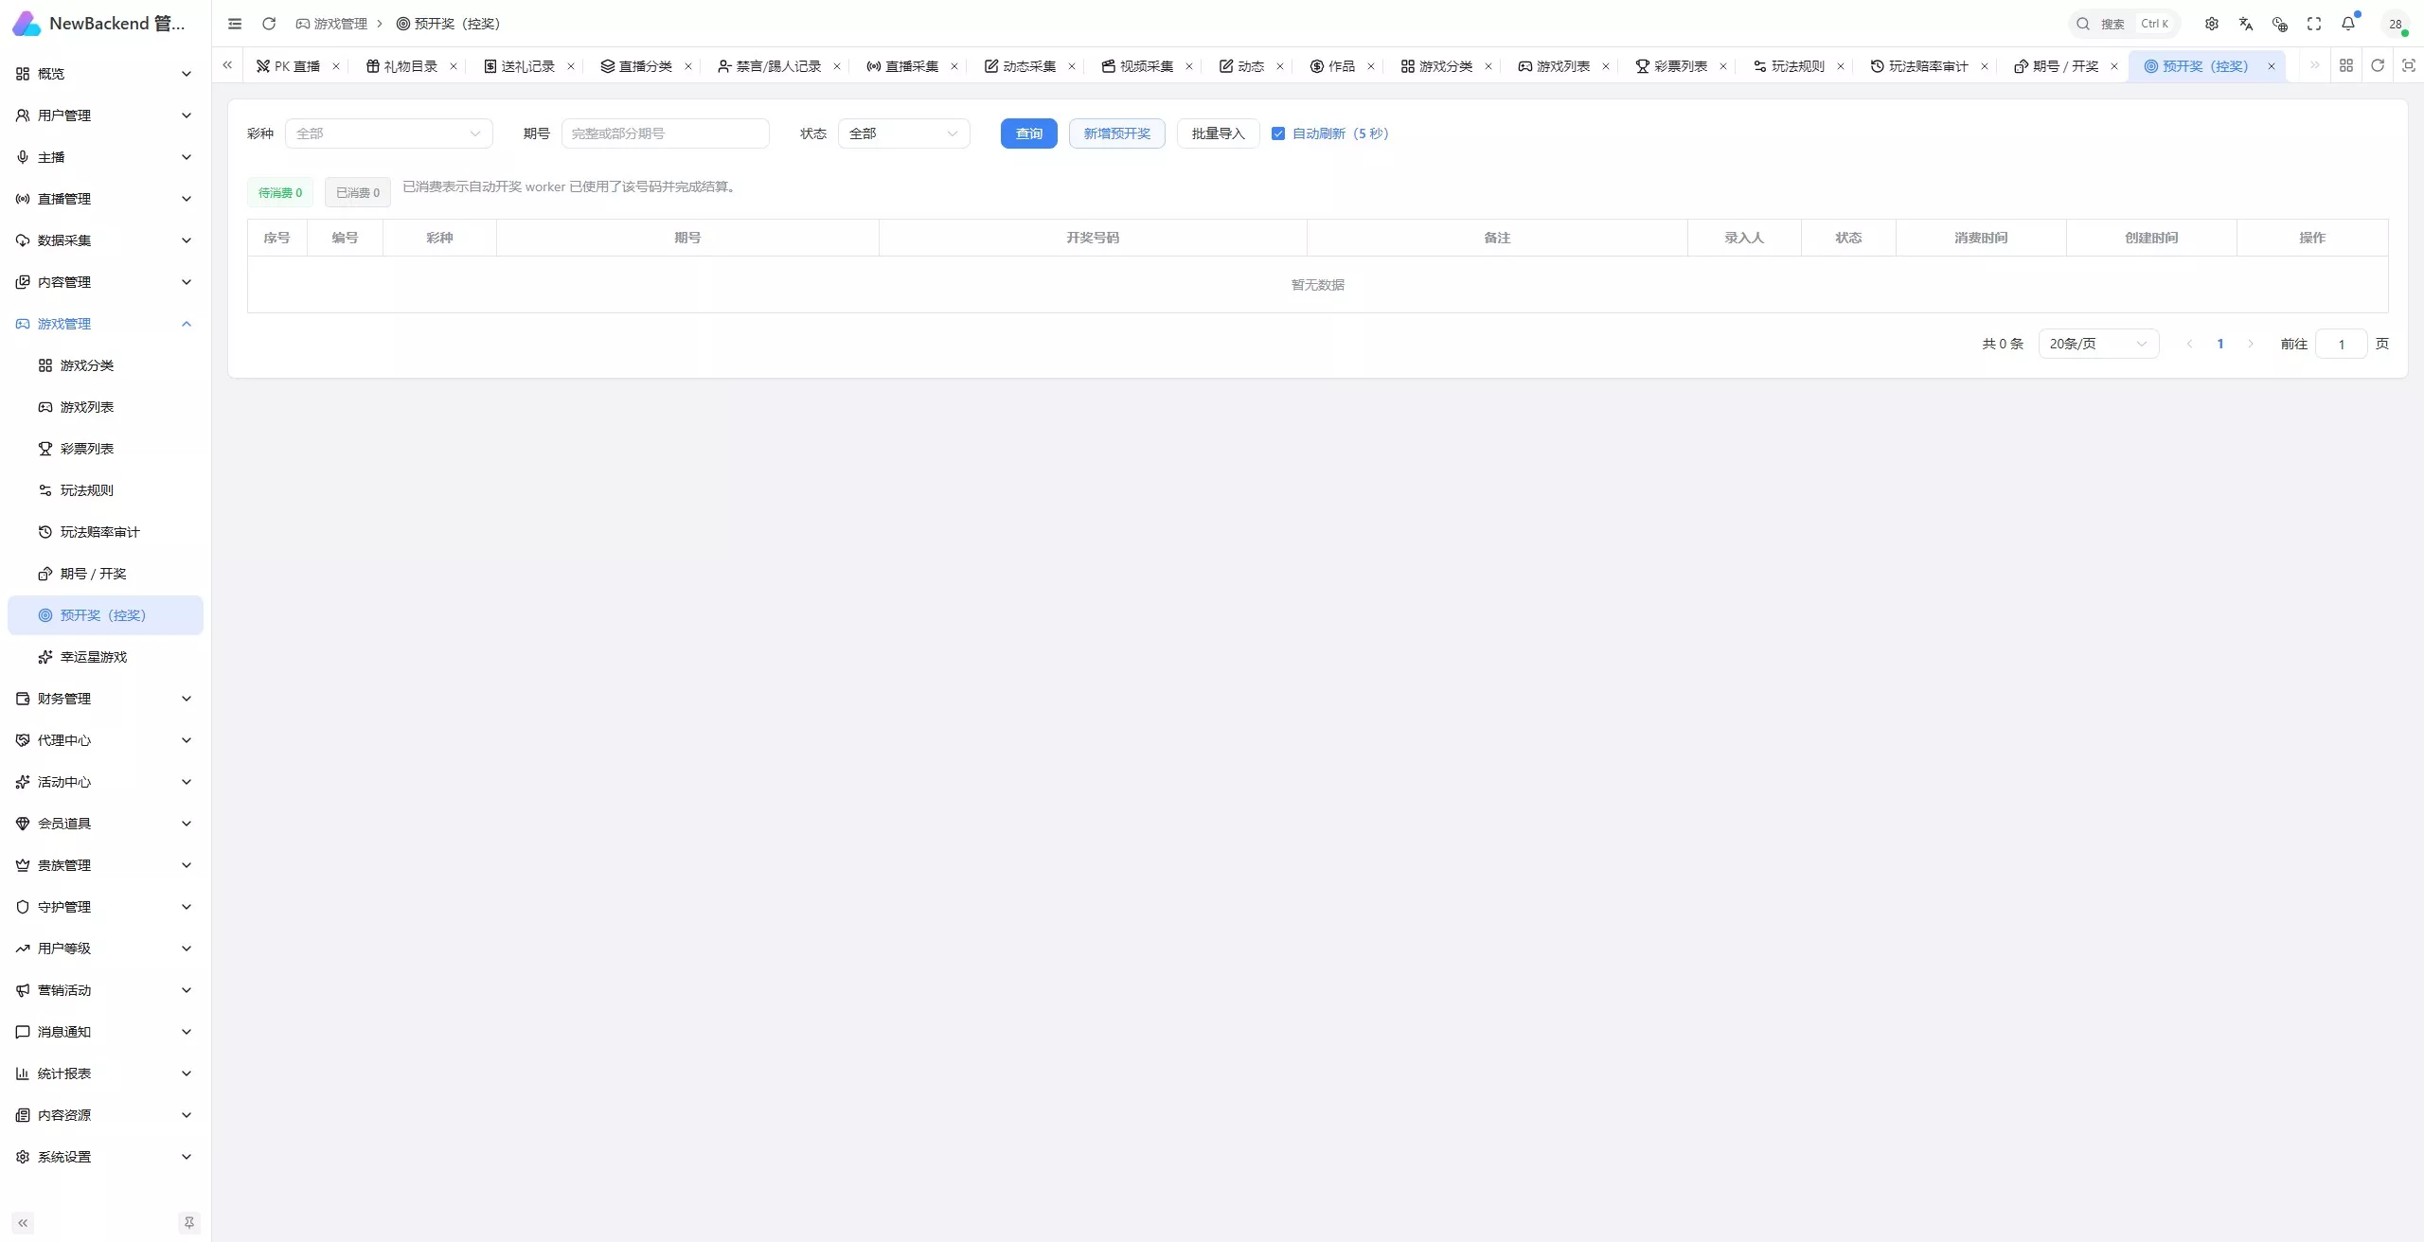Open 彩票列表 in sidebar submenu
The height and width of the screenshot is (1242, 2424).
105,449
